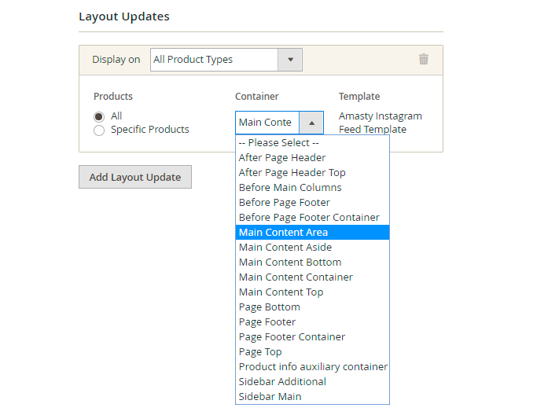Select the All products radio button
The image size is (537, 415).
click(x=99, y=116)
